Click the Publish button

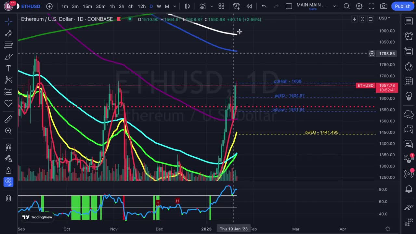point(403,6)
